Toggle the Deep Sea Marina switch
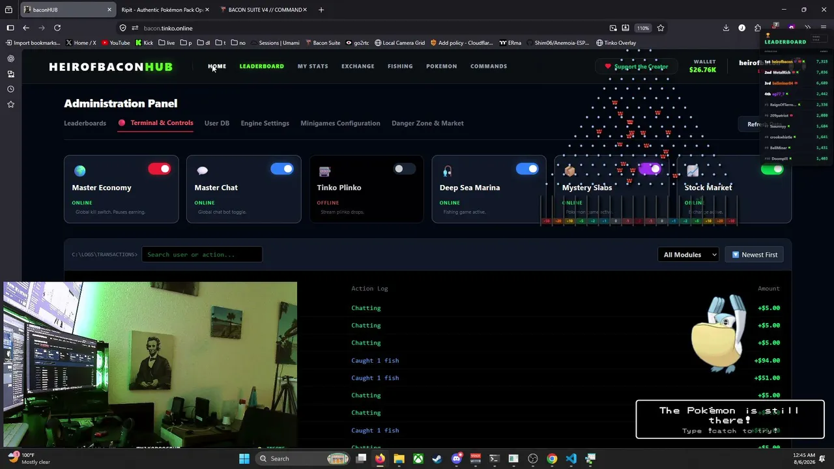The width and height of the screenshot is (834, 469). point(526,169)
